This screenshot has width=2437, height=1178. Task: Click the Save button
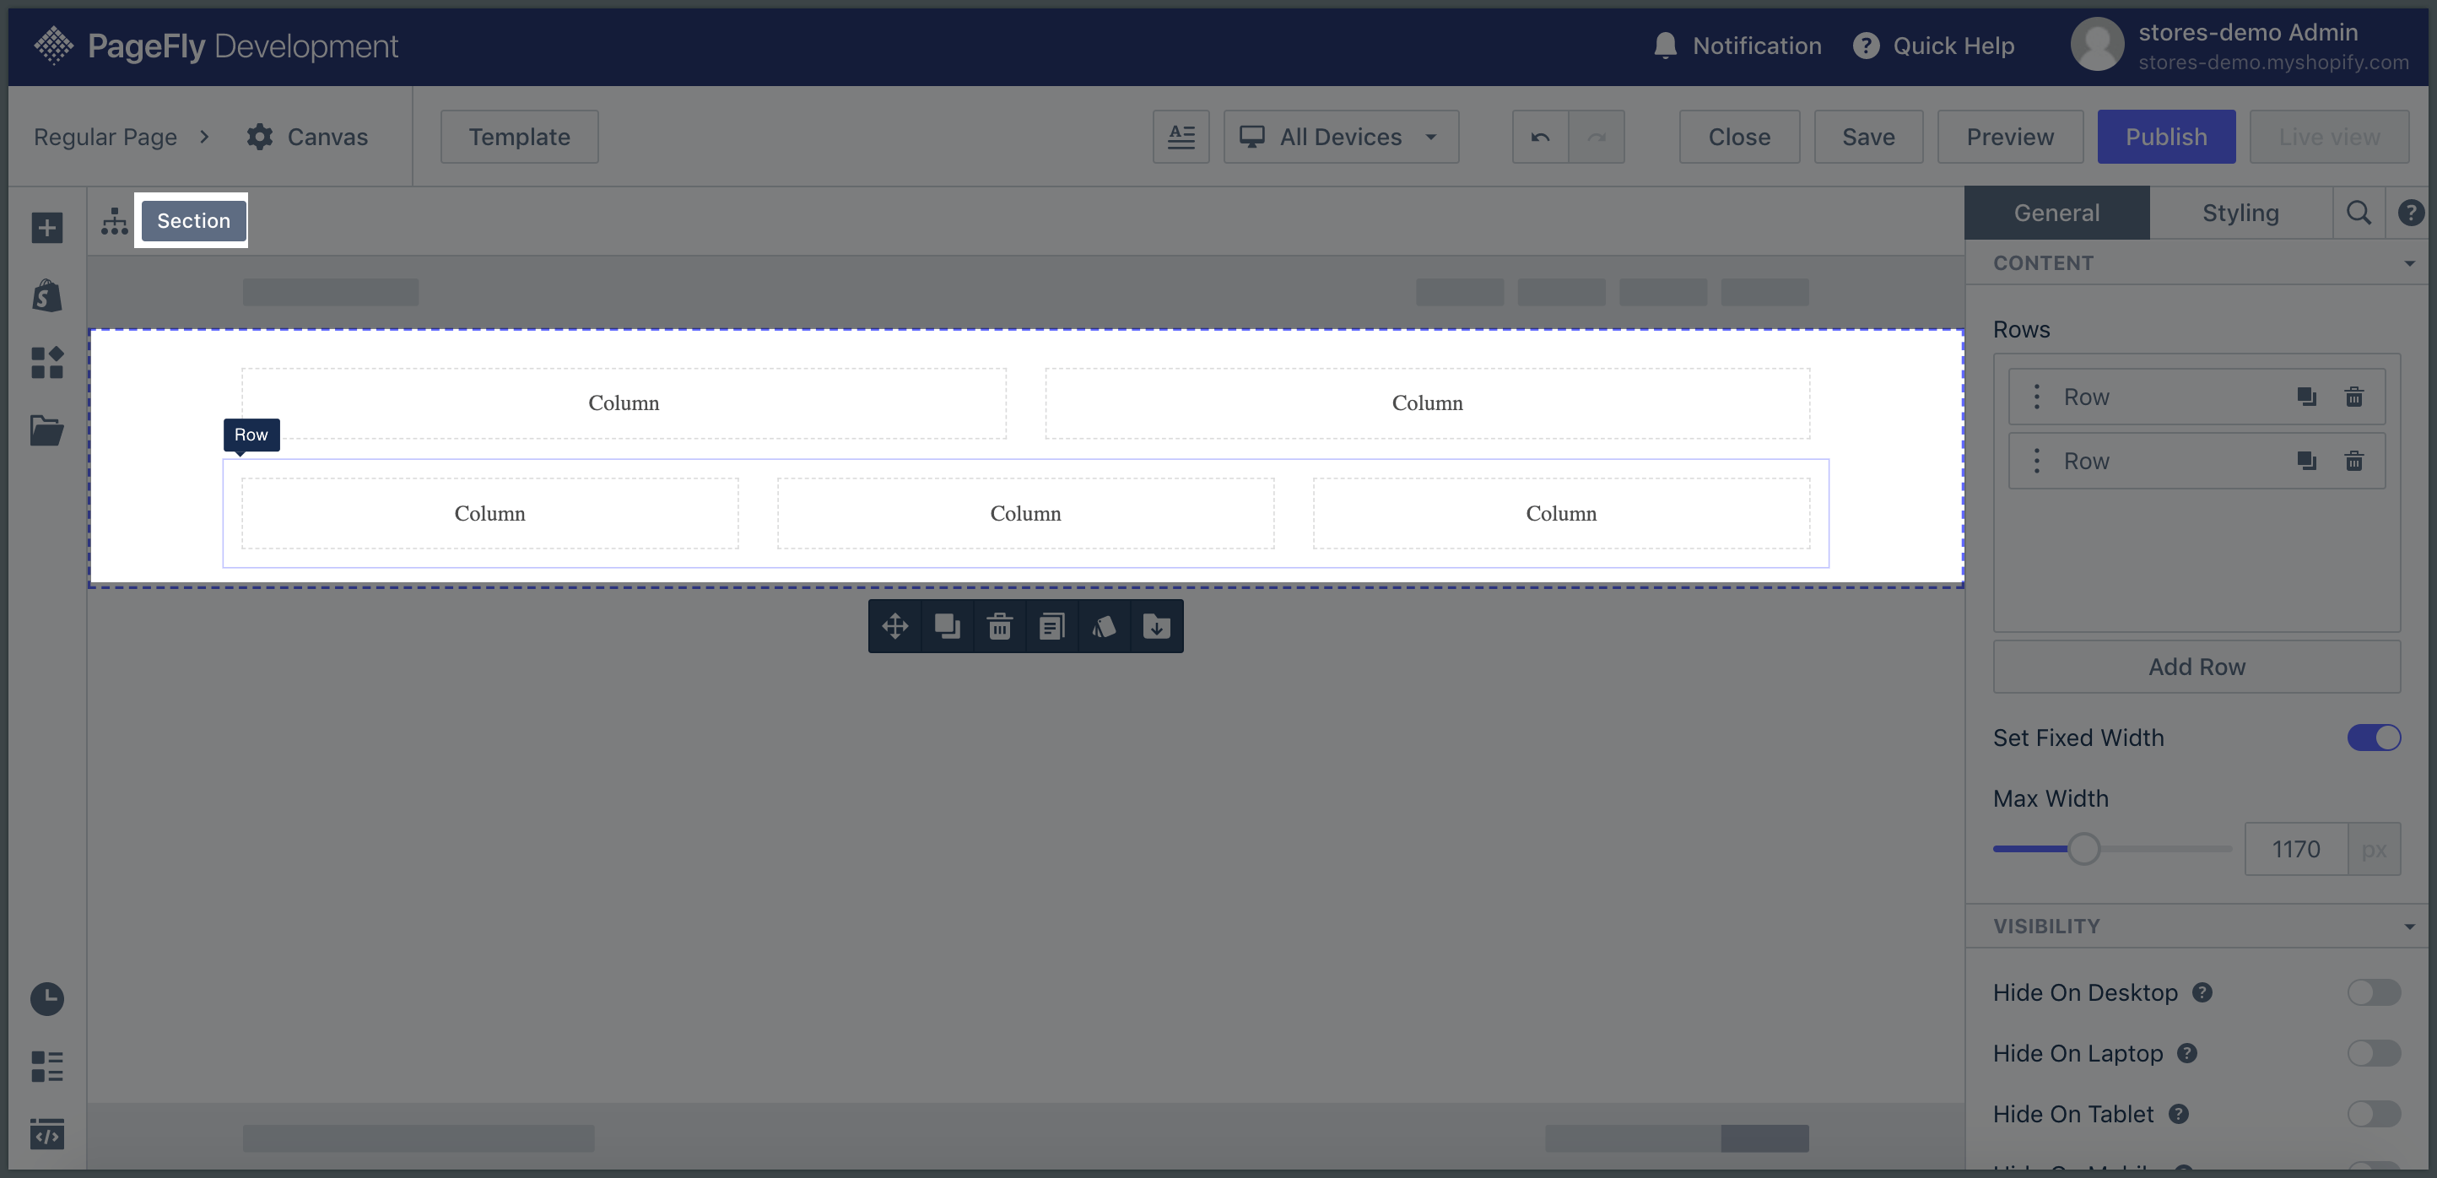1868,136
